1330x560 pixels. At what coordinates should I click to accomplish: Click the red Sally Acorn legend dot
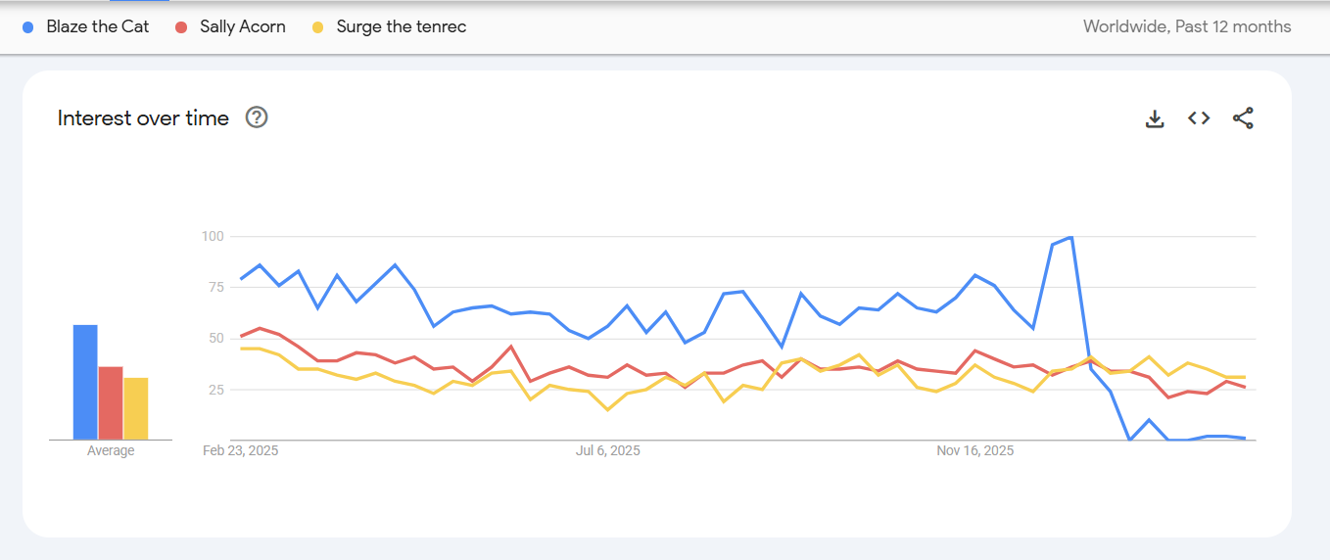click(181, 27)
